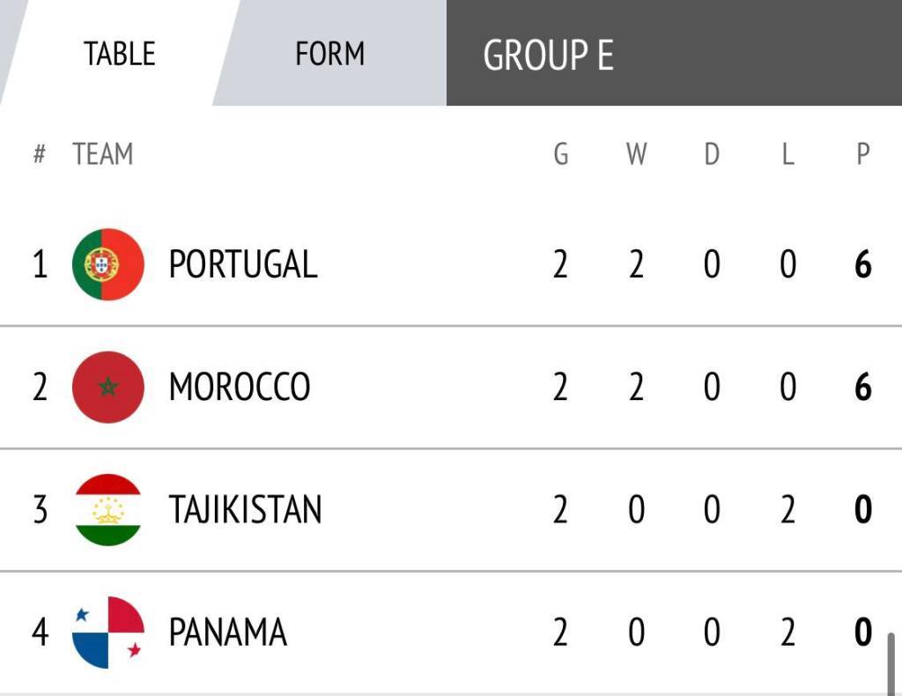Open the TAJIKISTAN team name link
Viewport: 902px width, 696px height.
245,510
